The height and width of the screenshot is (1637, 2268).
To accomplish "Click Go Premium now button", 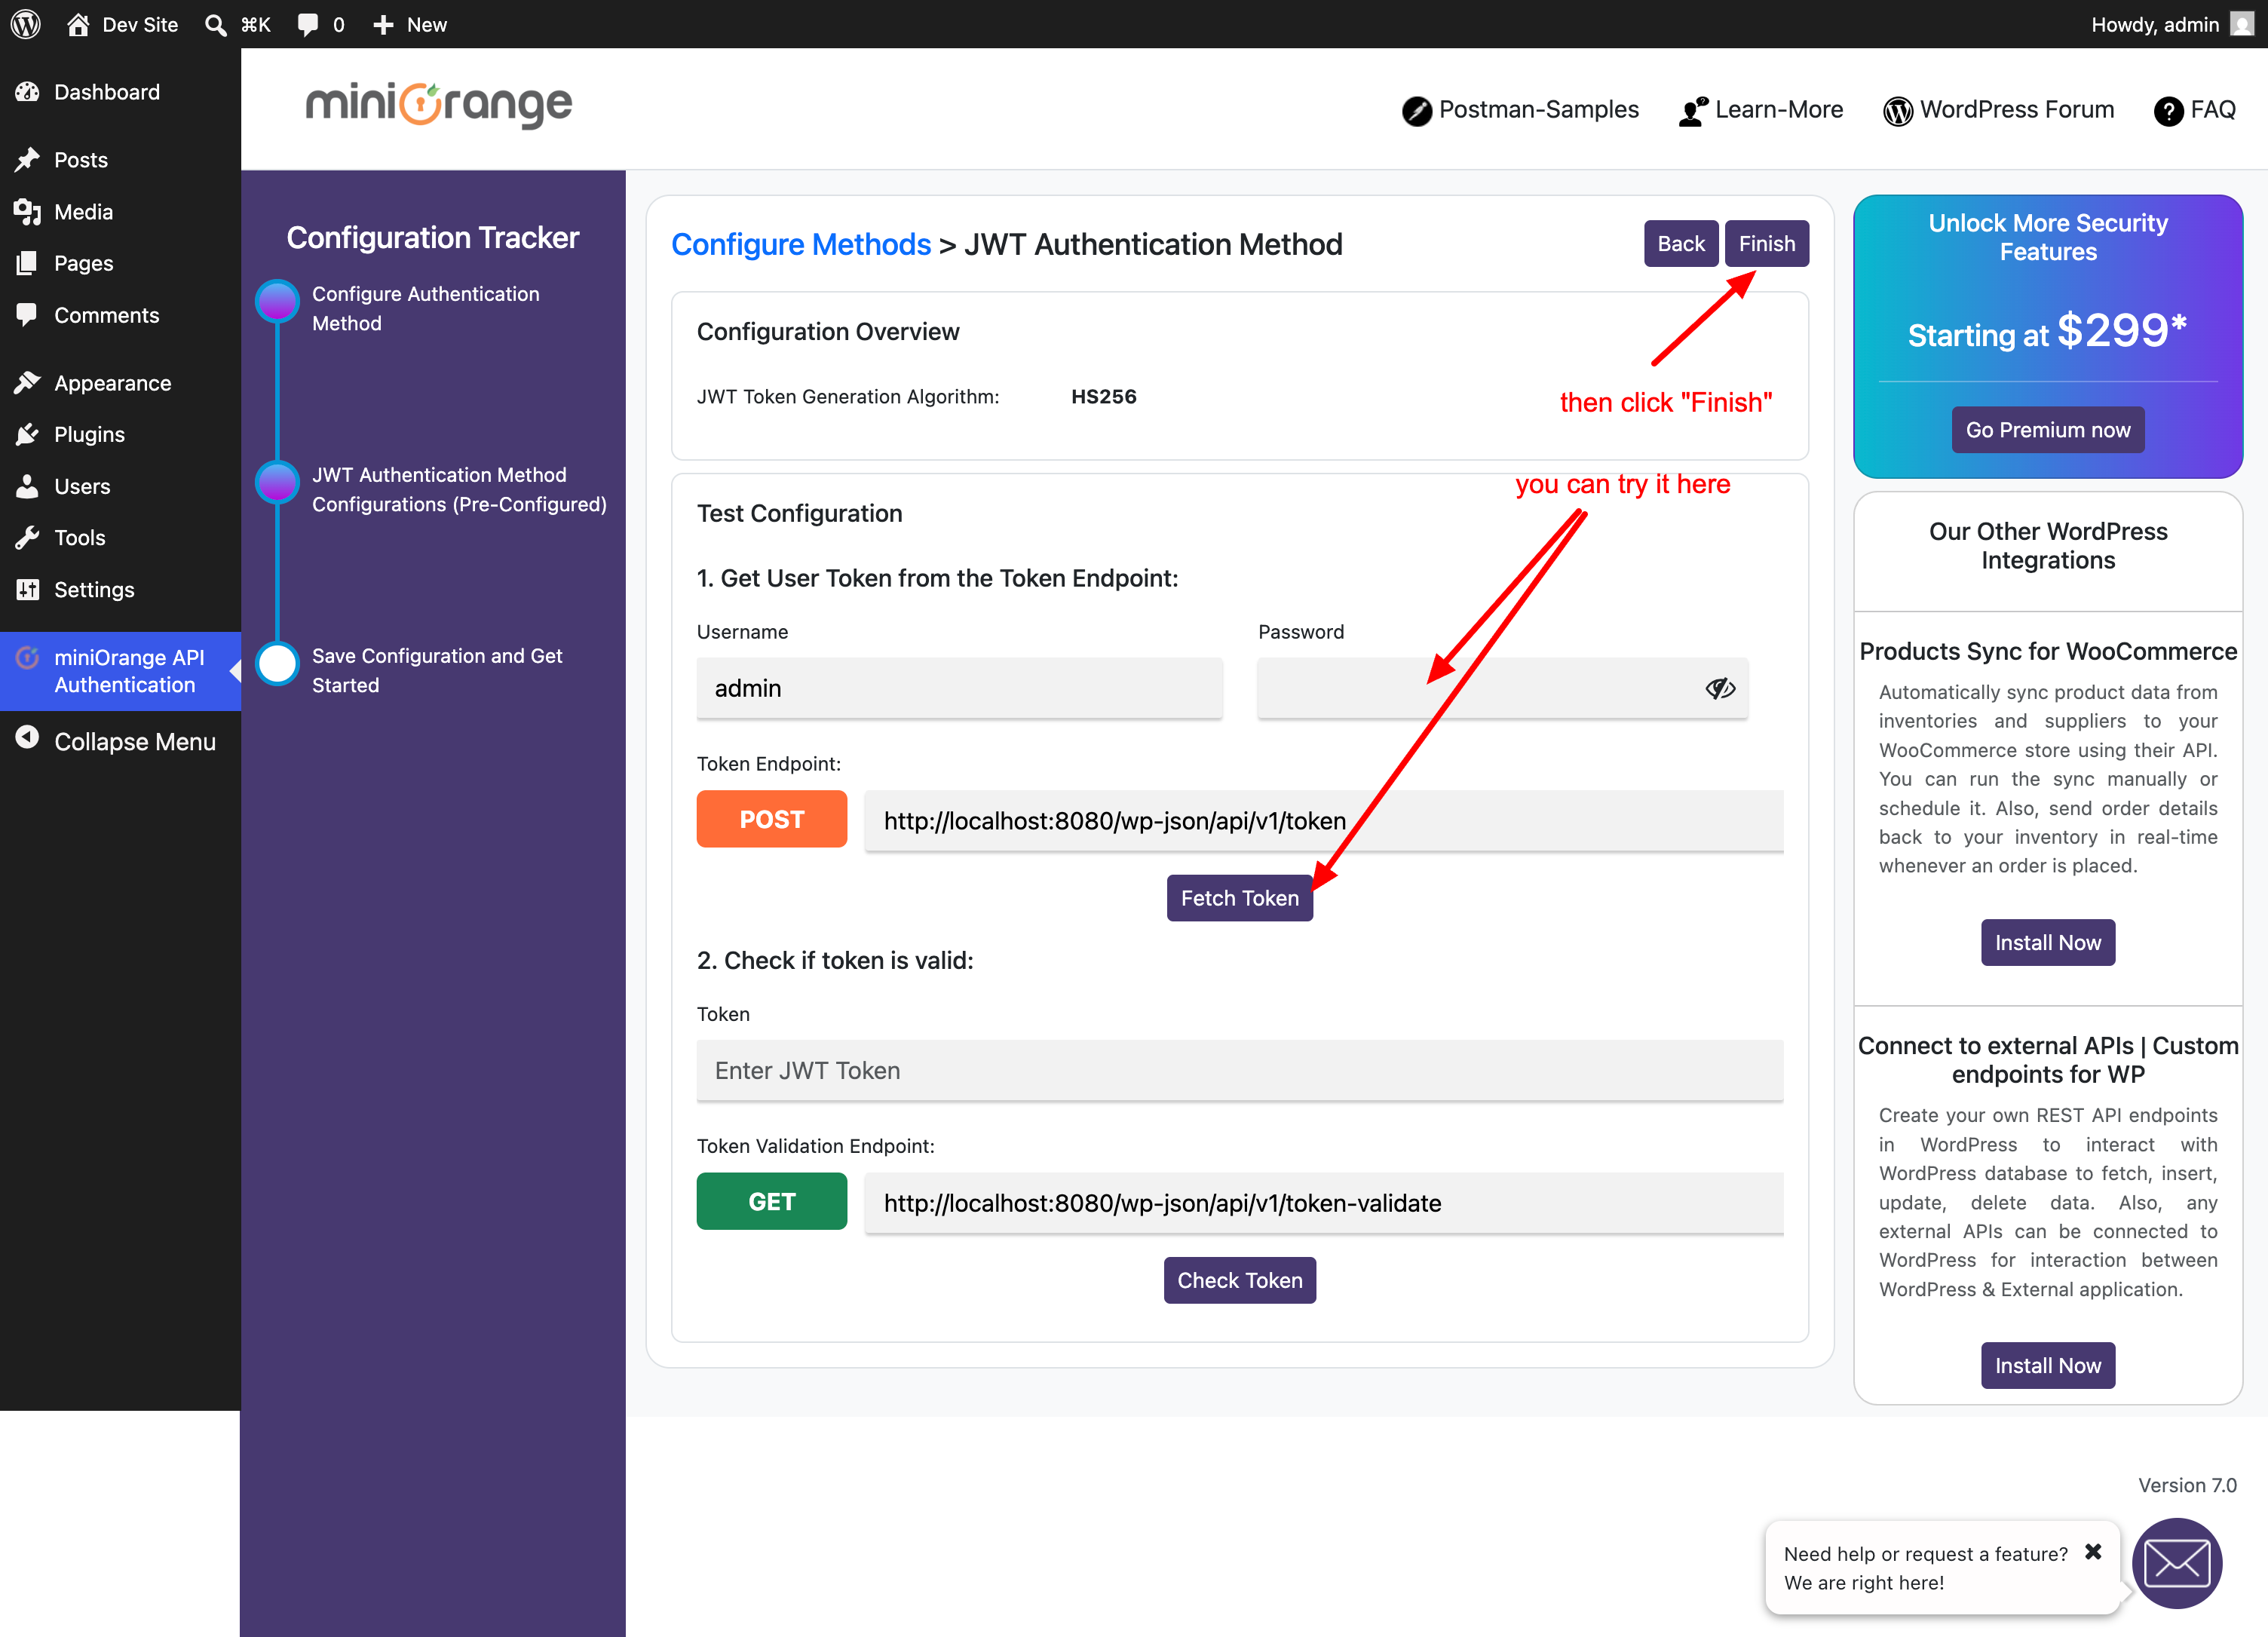I will click(x=2048, y=430).
